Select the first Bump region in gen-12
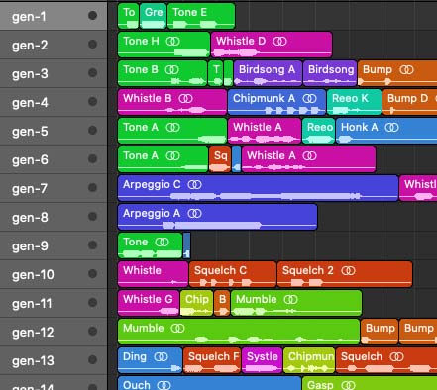Screen dimensions: 437x390 click(380, 332)
